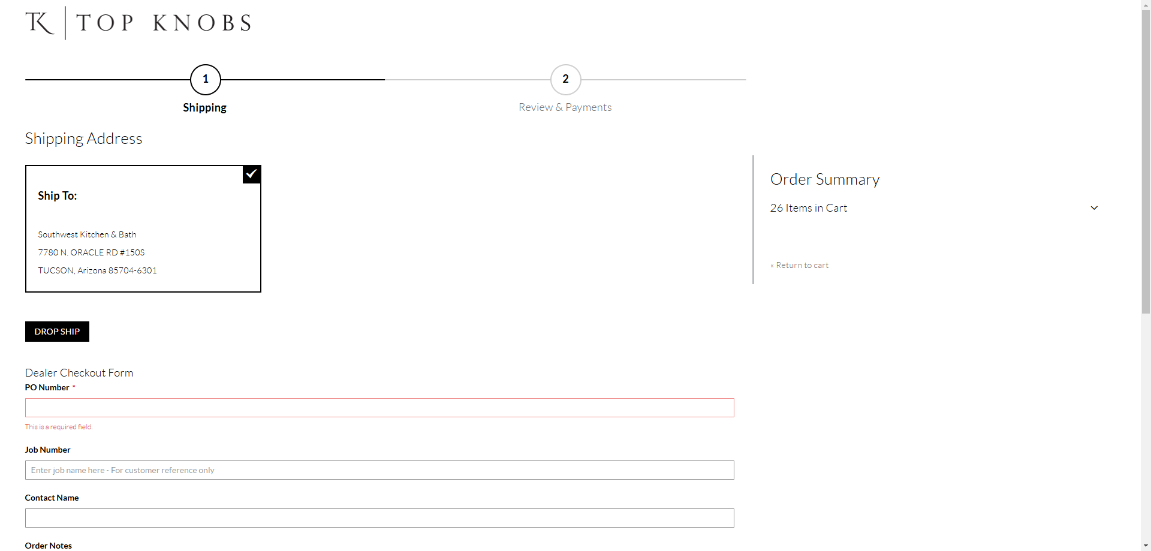Click the 'Ship To:' label
This screenshot has width=1151, height=551.
[x=58, y=196]
